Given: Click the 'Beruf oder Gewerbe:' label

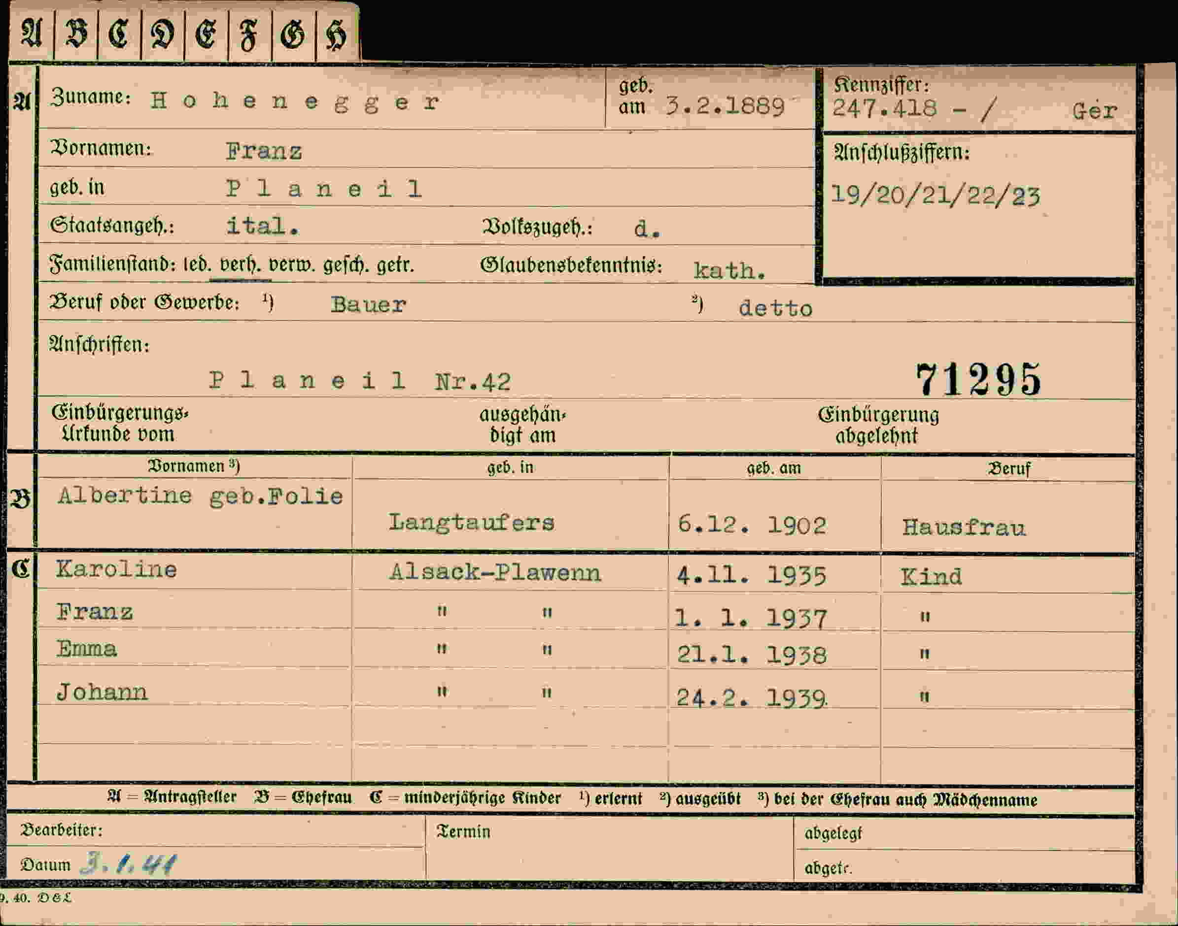Looking at the screenshot, I should point(144,302).
